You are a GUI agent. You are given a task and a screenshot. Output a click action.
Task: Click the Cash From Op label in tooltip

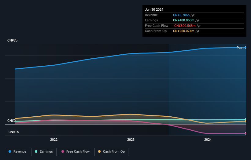156,31
